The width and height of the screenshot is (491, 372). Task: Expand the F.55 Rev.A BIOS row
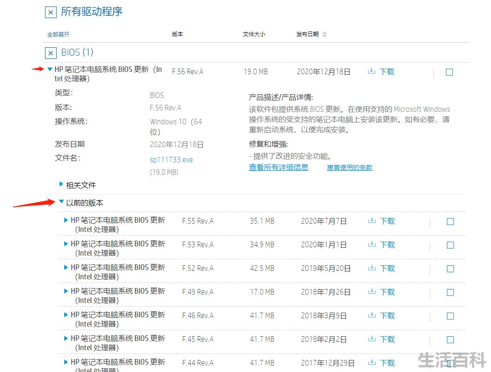(66, 220)
